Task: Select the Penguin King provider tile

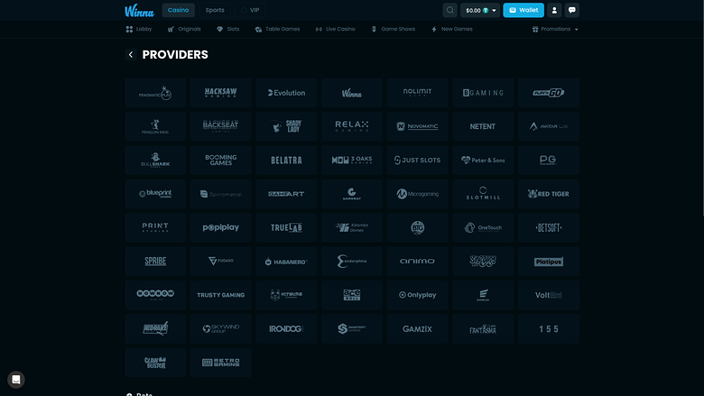Action: (x=155, y=126)
